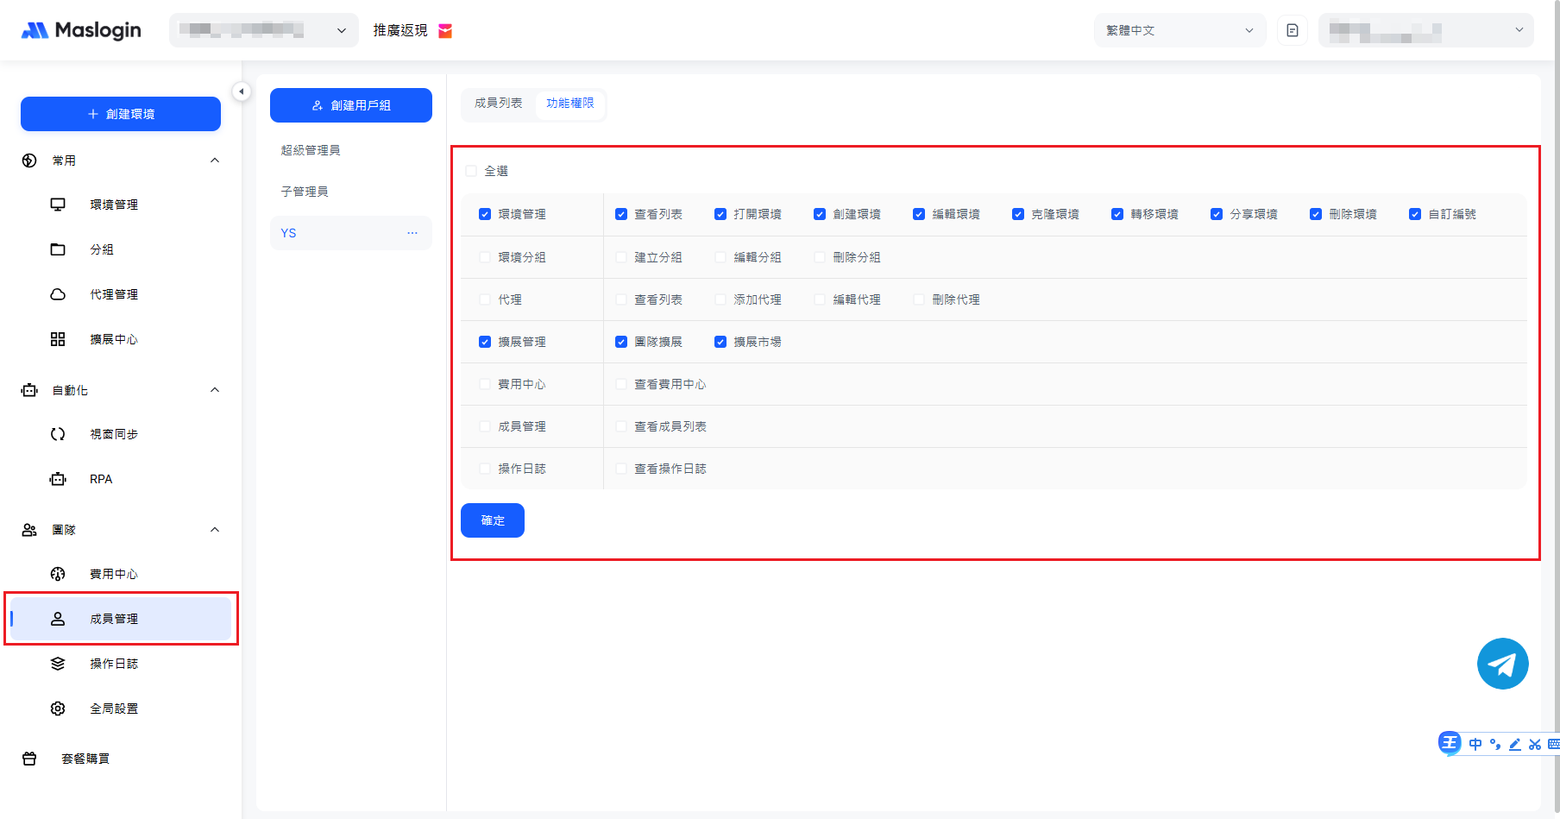Open the 繁體中文 language dropdown
This screenshot has height=819, width=1560.
(x=1179, y=30)
